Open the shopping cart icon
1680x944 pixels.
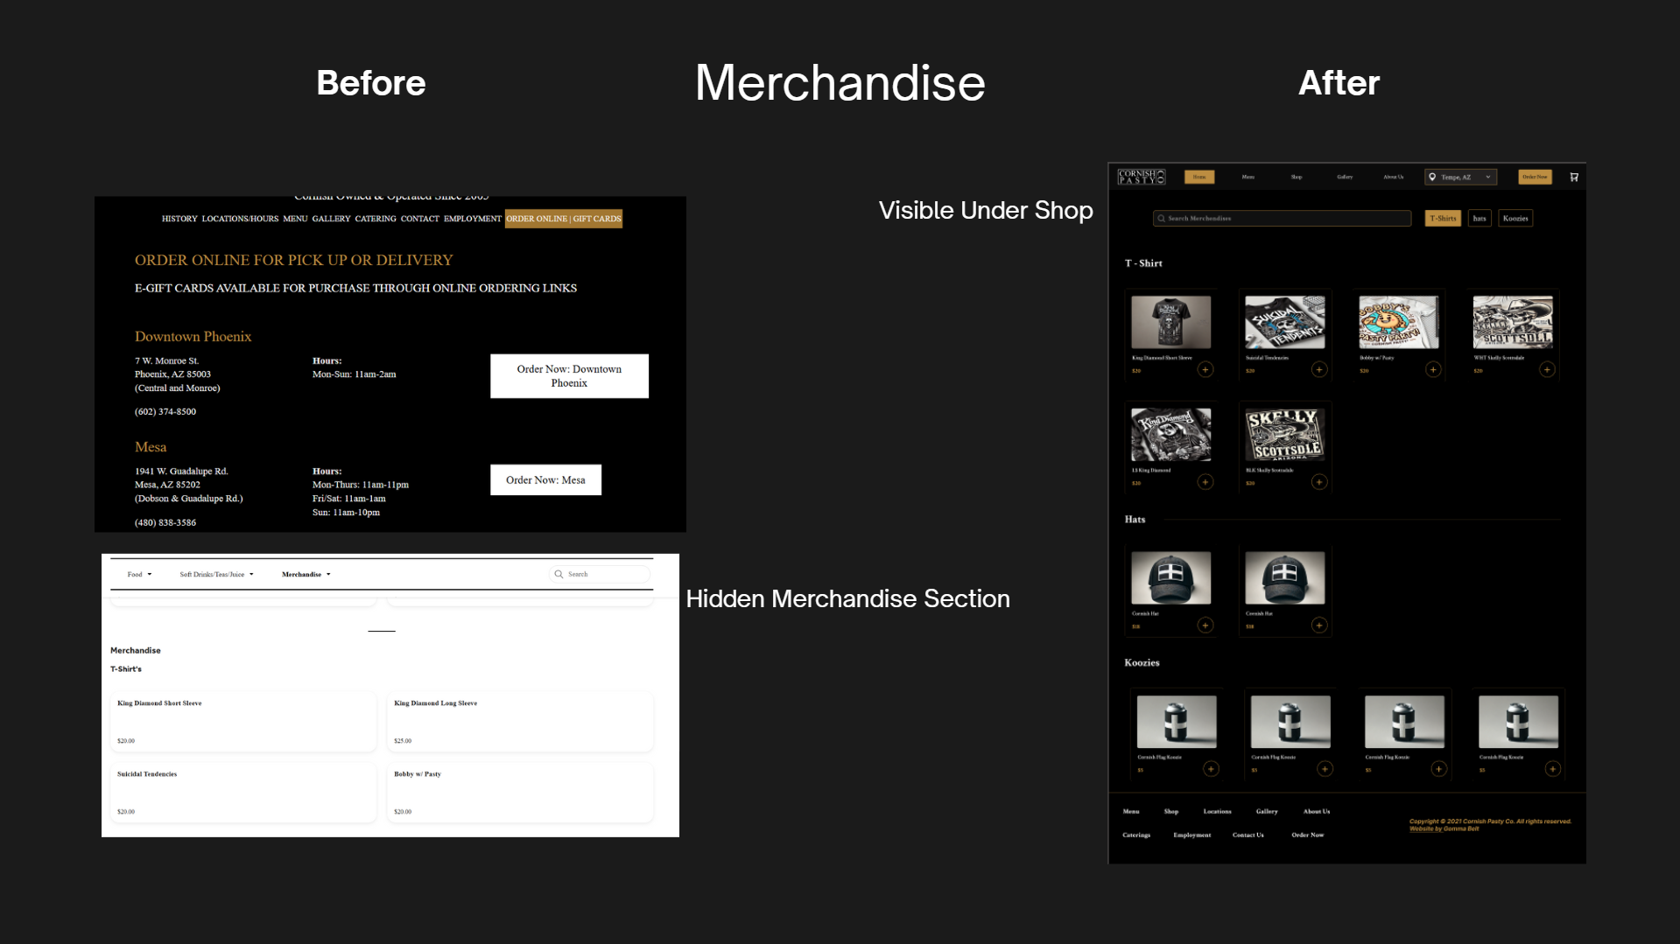click(x=1574, y=178)
